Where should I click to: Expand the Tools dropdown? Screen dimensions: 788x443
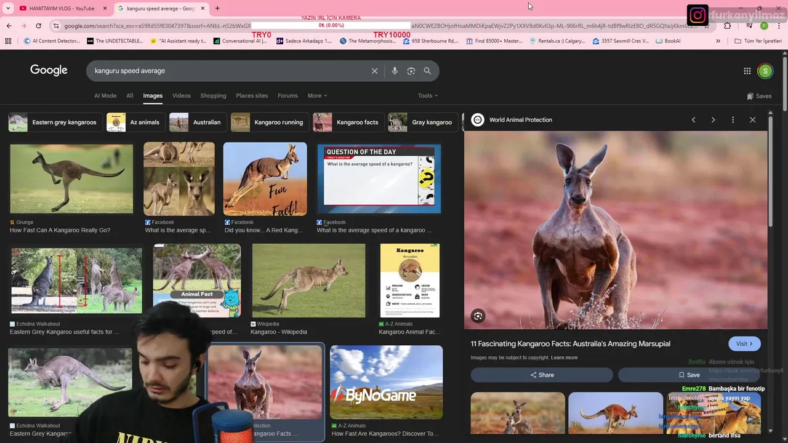click(428, 96)
